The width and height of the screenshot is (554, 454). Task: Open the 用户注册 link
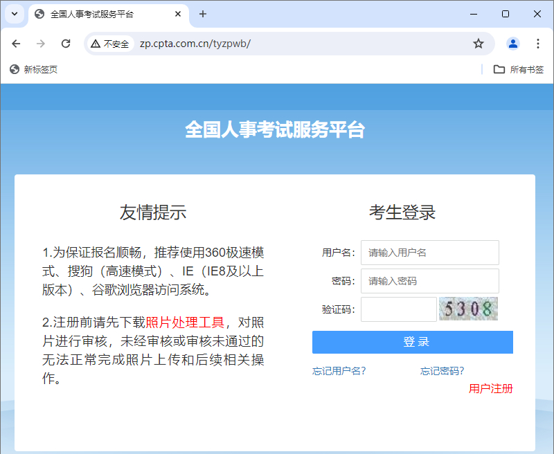point(491,389)
